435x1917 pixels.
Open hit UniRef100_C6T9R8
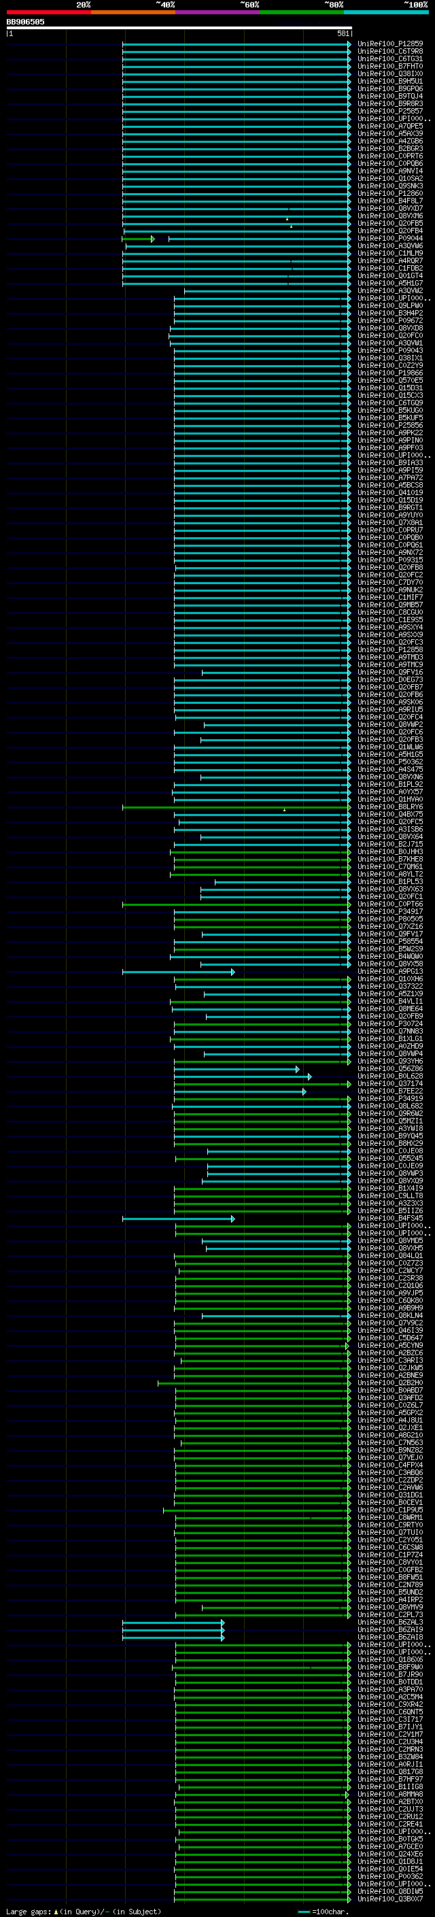[x=390, y=52]
